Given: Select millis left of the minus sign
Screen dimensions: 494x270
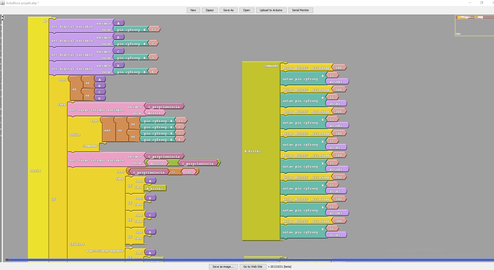Looking at the screenshot, I should [157, 163].
